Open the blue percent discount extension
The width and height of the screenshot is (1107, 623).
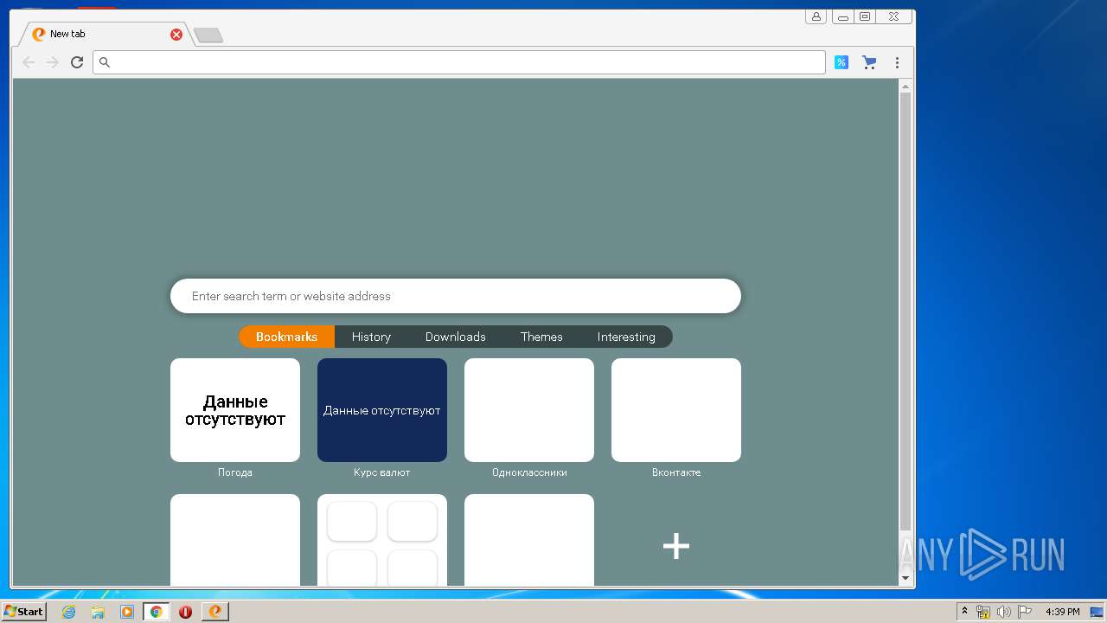(841, 62)
